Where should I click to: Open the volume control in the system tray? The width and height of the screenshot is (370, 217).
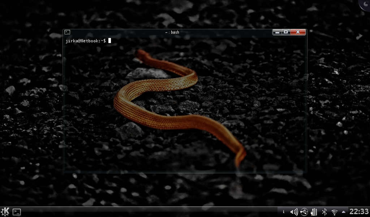pyautogui.click(x=294, y=212)
